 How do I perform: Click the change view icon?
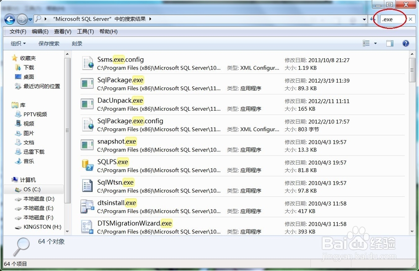[366, 43]
